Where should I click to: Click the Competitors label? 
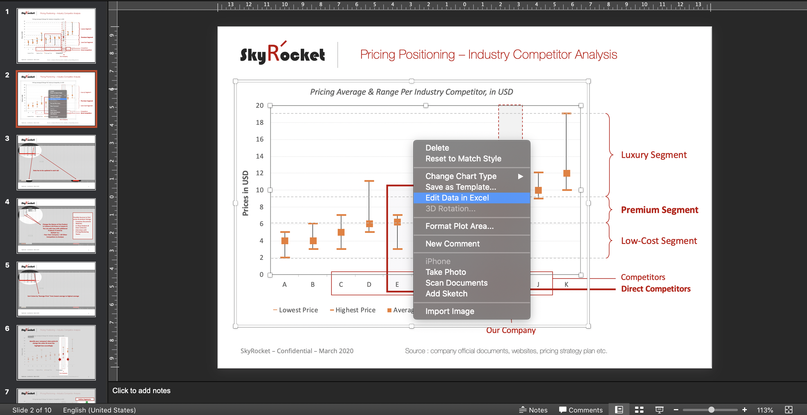click(x=643, y=277)
